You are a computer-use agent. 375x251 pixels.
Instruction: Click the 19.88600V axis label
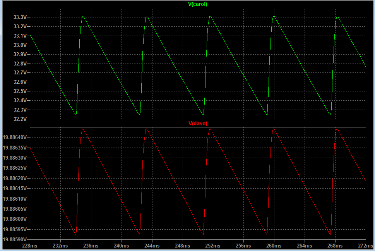(x=15, y=219)
